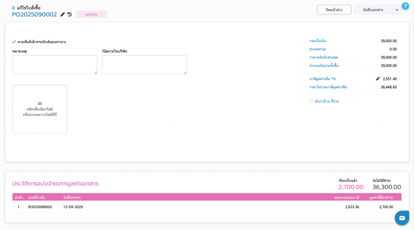Click the pink แบ่งจ่าย status badge
The image size is (414, 230).
tap(91, 15)
